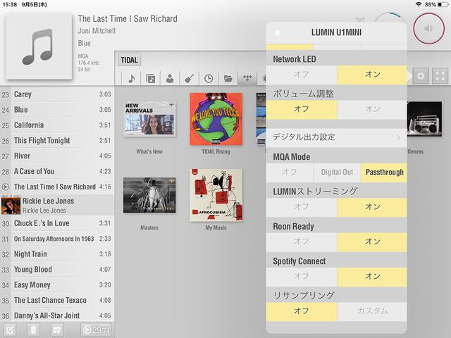Set リサンプリング to カスタム
451x338 pixels.
point(372,311)
